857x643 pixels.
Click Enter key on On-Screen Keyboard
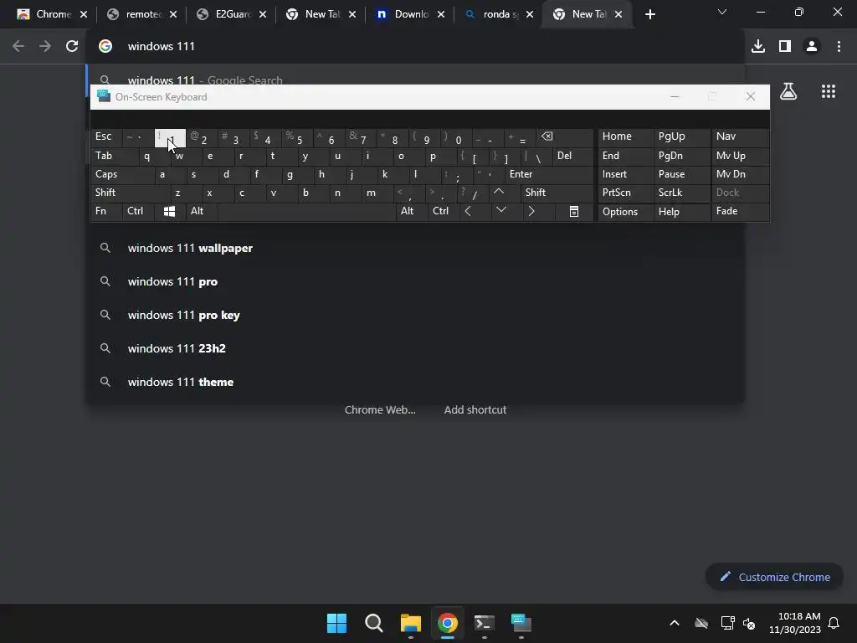549,174
